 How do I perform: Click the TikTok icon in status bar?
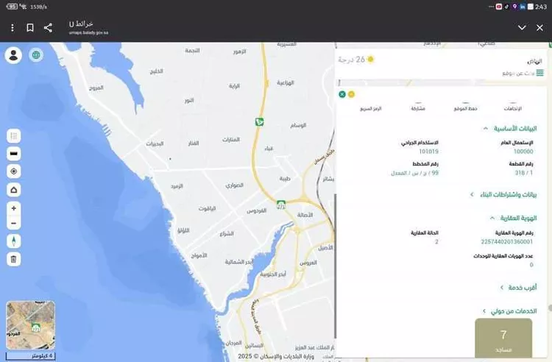pyautogui.click(x=507, y=7)
